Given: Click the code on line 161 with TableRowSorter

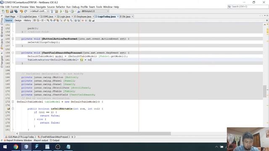Looking at the screenshot, I should click(x=59, y=60).
